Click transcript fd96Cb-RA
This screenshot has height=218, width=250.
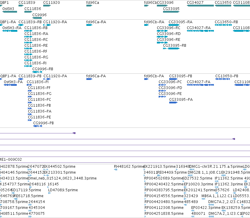point(154,22)
